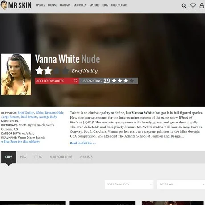Click Read the full bio link
This screenshot has width=205, height=205.
point(83,143)
